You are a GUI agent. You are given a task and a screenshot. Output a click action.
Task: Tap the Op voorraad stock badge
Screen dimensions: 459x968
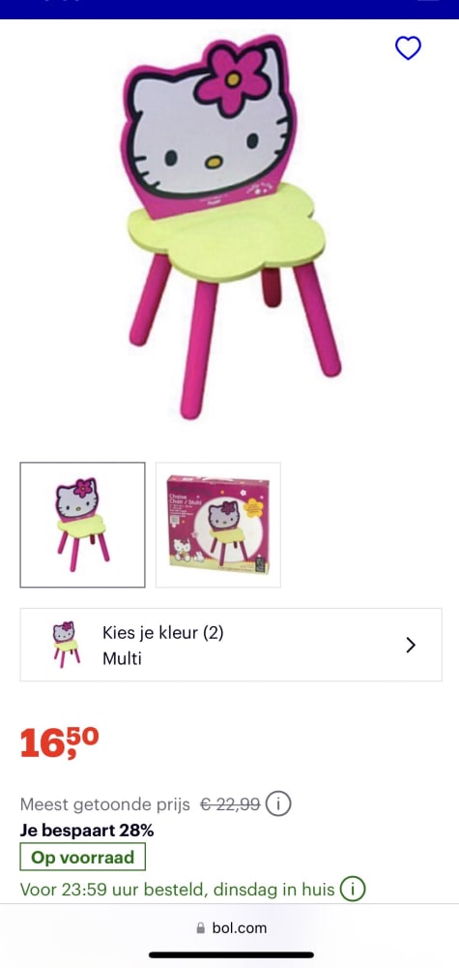82,857
